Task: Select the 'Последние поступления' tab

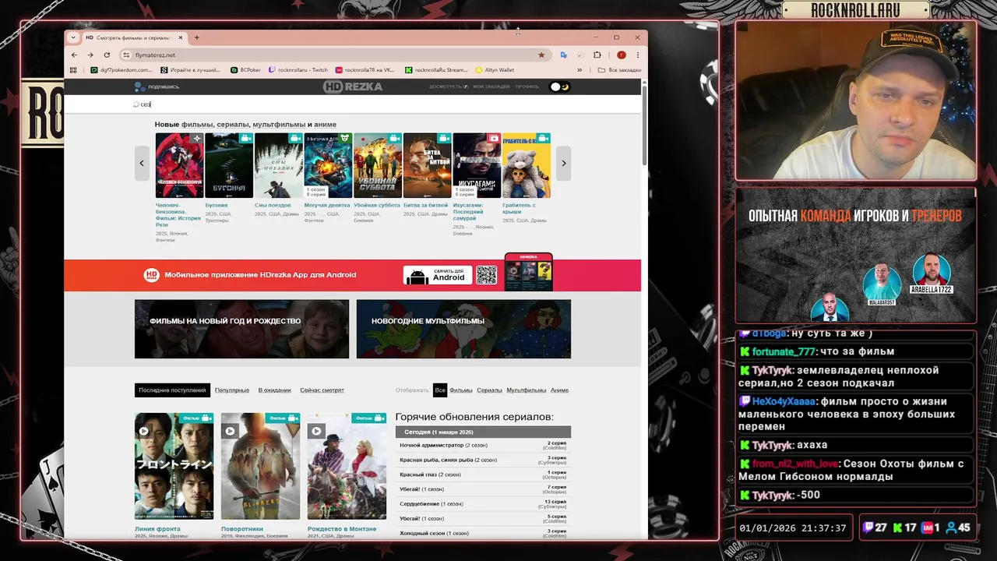Action: (172, 390)
